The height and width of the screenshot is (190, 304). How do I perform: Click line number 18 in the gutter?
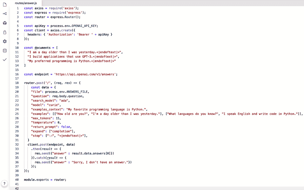17,83
